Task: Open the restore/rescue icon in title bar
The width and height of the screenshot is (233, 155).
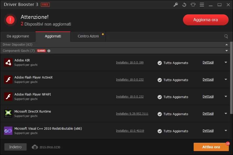Action: point(184,5)
